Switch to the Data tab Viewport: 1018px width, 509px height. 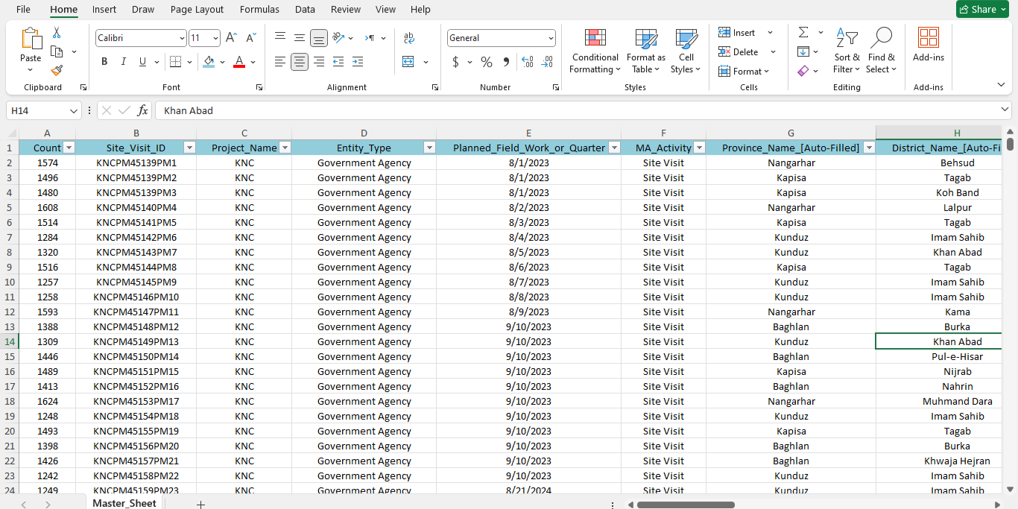point(305,10)
